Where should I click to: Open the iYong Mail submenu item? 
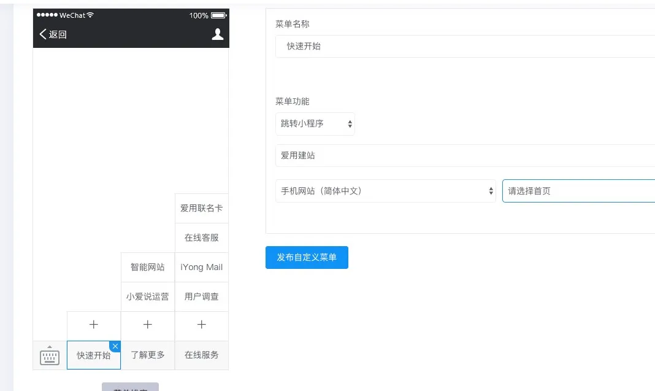(201, 267)
